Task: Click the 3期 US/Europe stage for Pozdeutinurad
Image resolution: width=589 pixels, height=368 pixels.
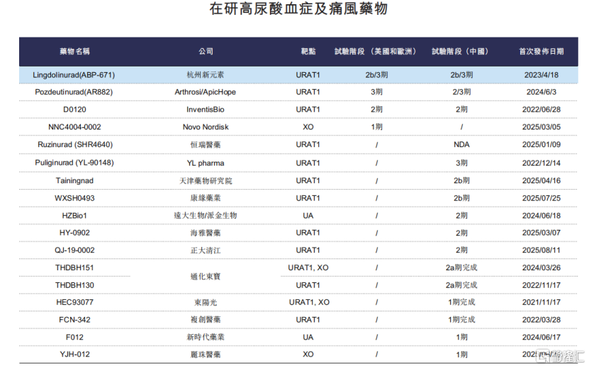Action: 376,92
